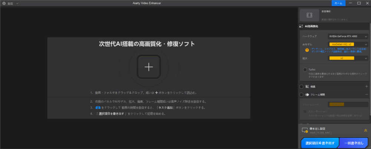Enable the フレーム補間 checkbox

click(301, 95)
